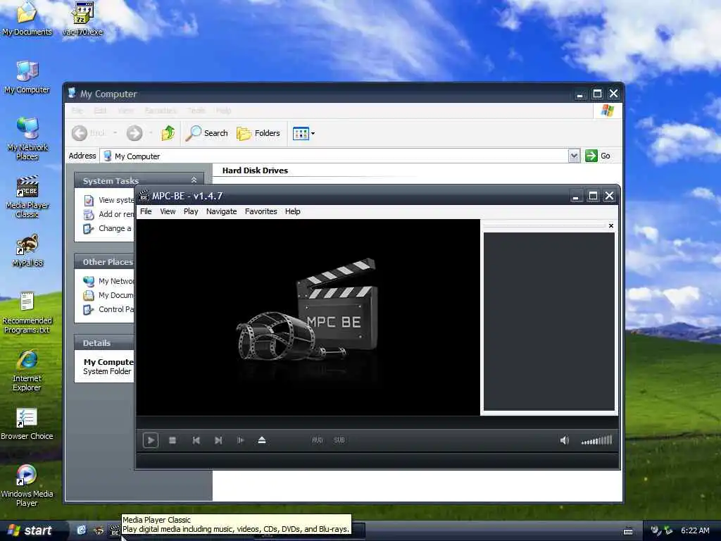Open the Views dropdown in My Computer
721x541 pixels.
click(x=304, y=133)
